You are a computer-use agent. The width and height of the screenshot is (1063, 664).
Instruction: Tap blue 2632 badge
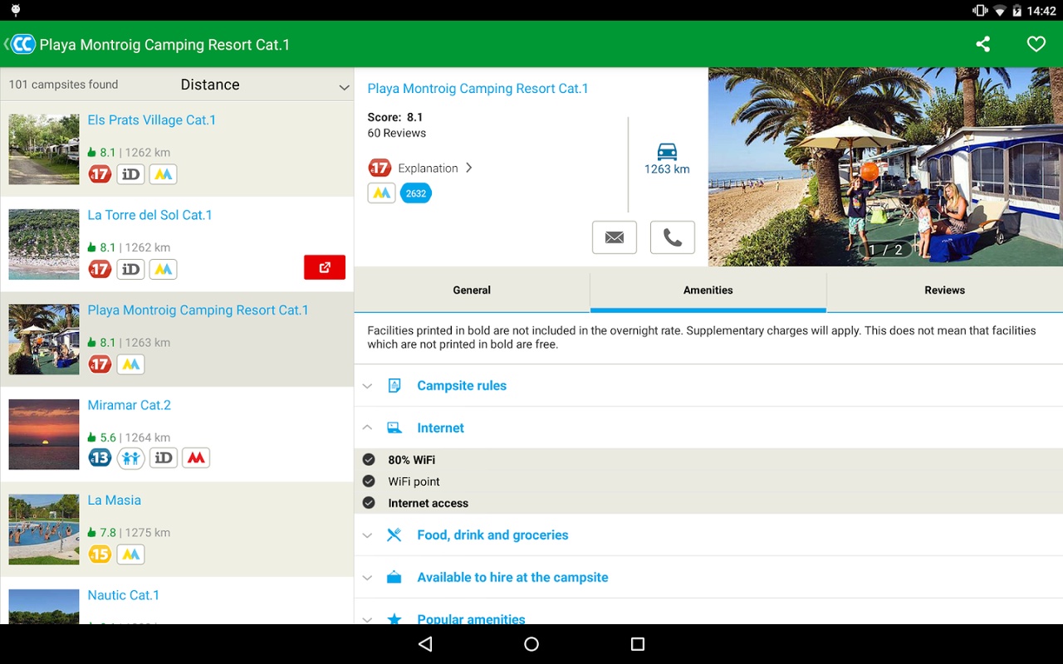(416, 193)
